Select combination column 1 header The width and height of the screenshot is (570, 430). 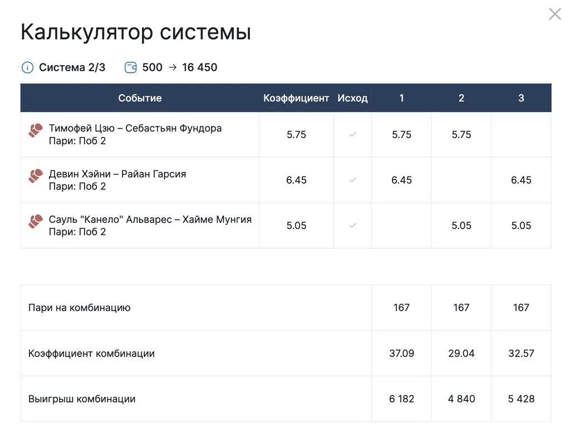pos(401,98)
